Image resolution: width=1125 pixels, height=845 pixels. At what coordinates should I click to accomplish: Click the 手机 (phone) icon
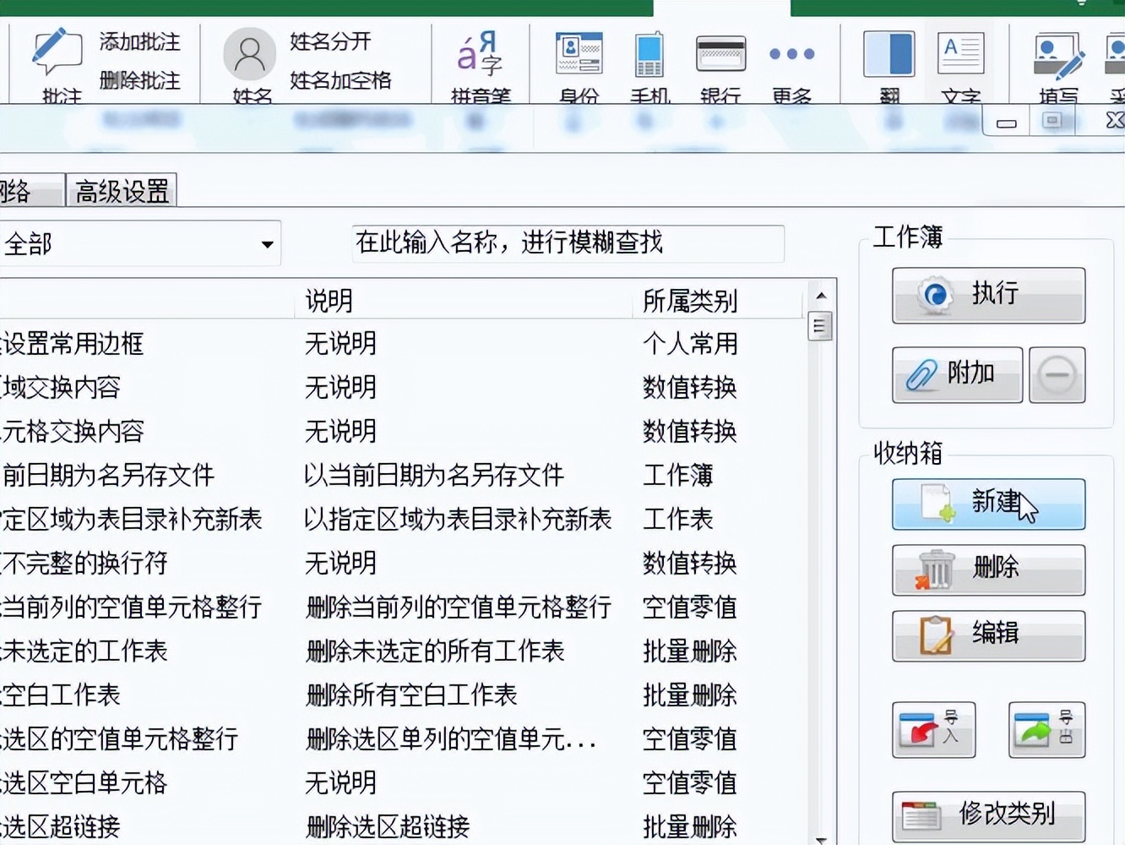(x=649, y=55)
